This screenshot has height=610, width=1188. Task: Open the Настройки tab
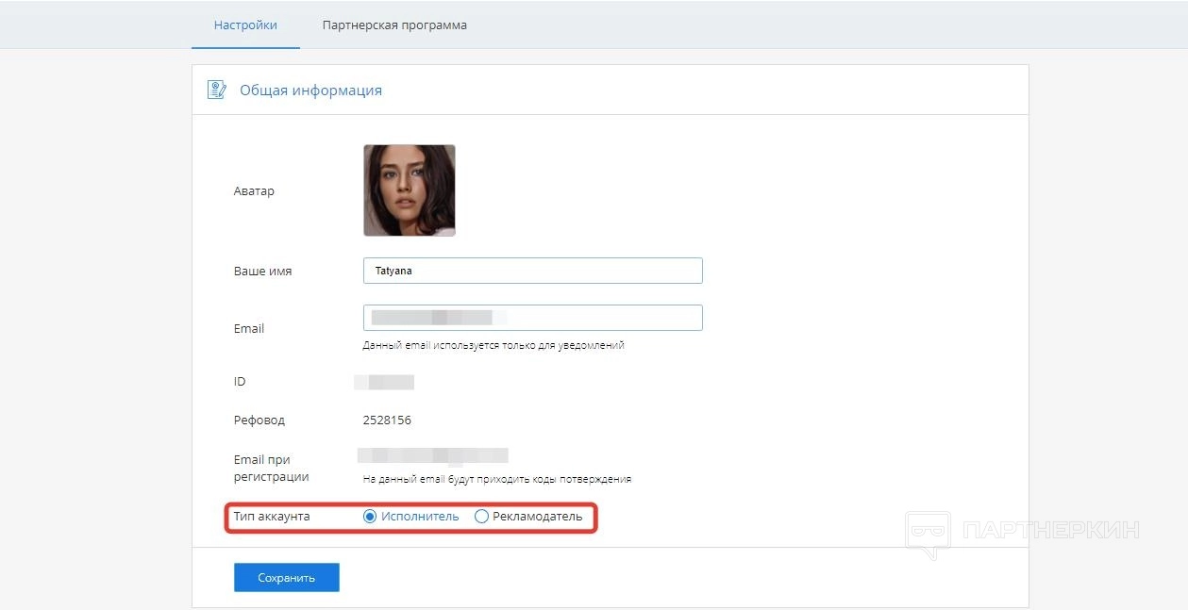[245, 25]
